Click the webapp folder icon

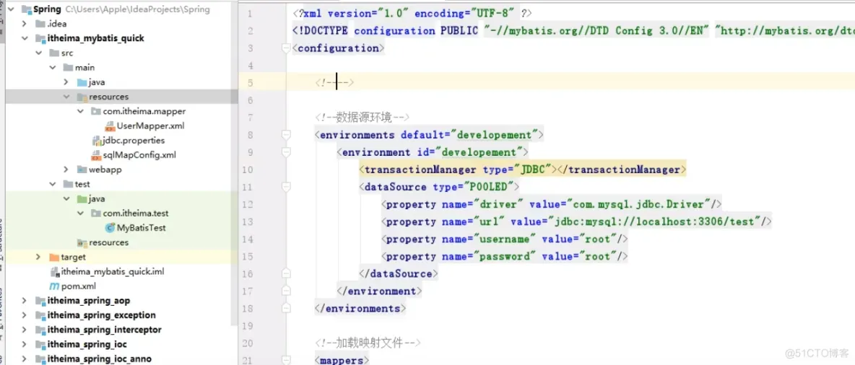coord(82,170)
